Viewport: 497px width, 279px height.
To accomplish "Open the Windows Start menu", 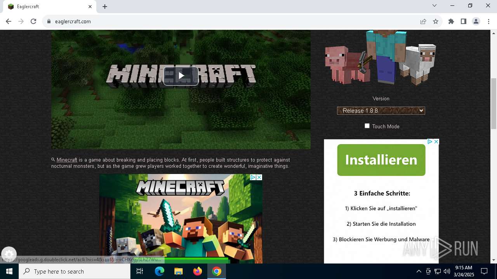I will point(9,271).
